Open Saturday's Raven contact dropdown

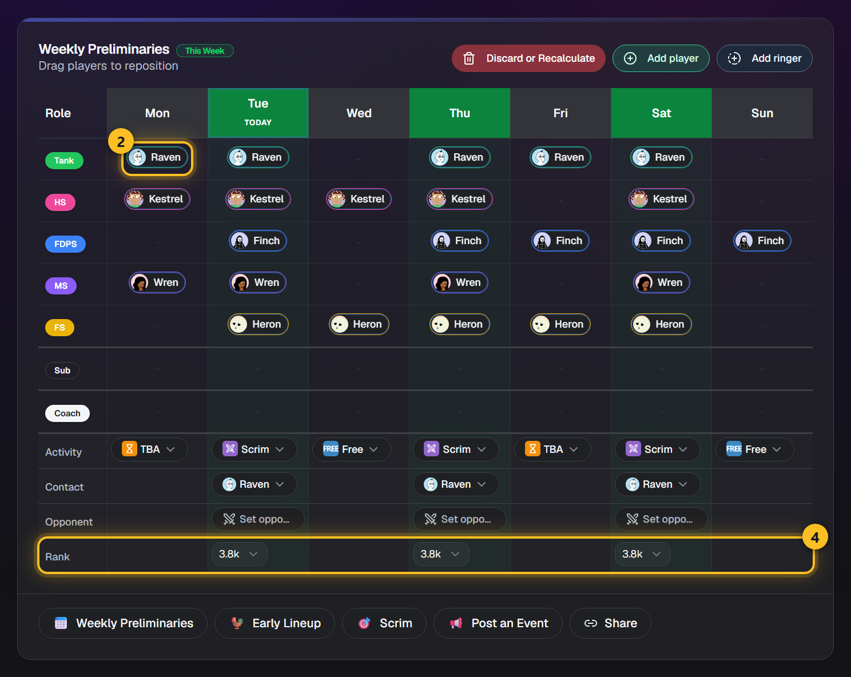(657, 484)
